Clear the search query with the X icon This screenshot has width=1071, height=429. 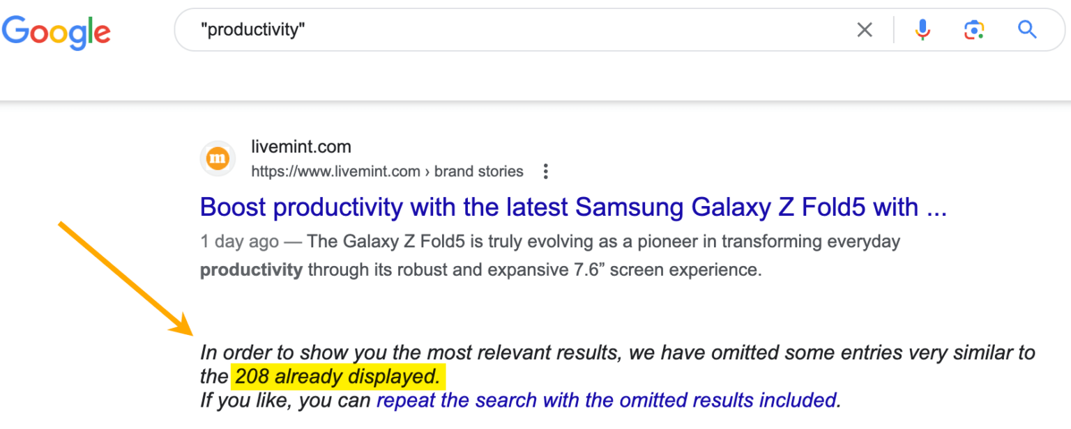865,29
